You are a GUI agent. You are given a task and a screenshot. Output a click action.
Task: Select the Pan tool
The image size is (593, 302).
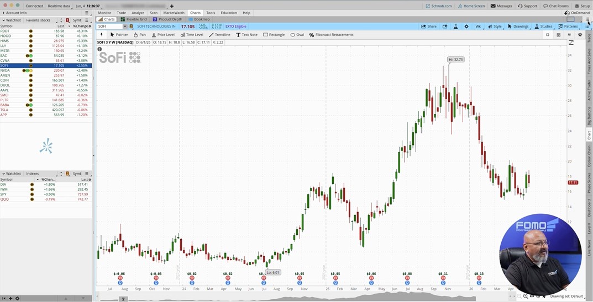(140, 35)
